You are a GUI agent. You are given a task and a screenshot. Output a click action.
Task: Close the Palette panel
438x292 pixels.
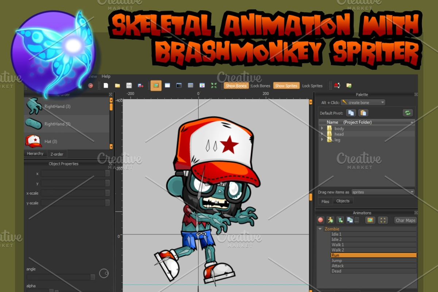click(x=416, y=95)
